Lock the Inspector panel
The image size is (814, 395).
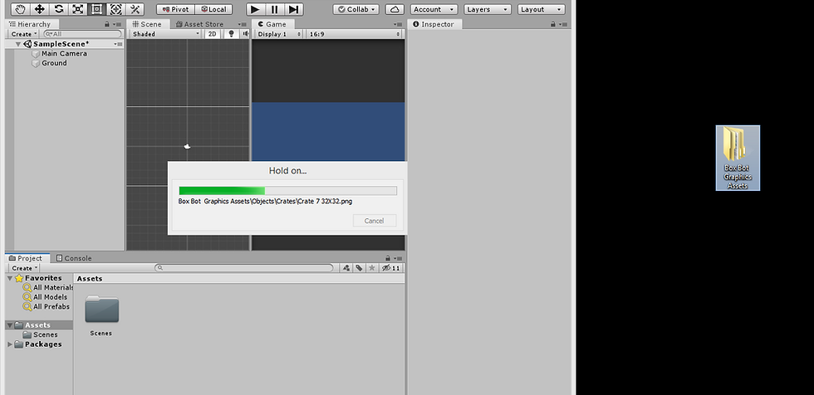tap(553, 24)
